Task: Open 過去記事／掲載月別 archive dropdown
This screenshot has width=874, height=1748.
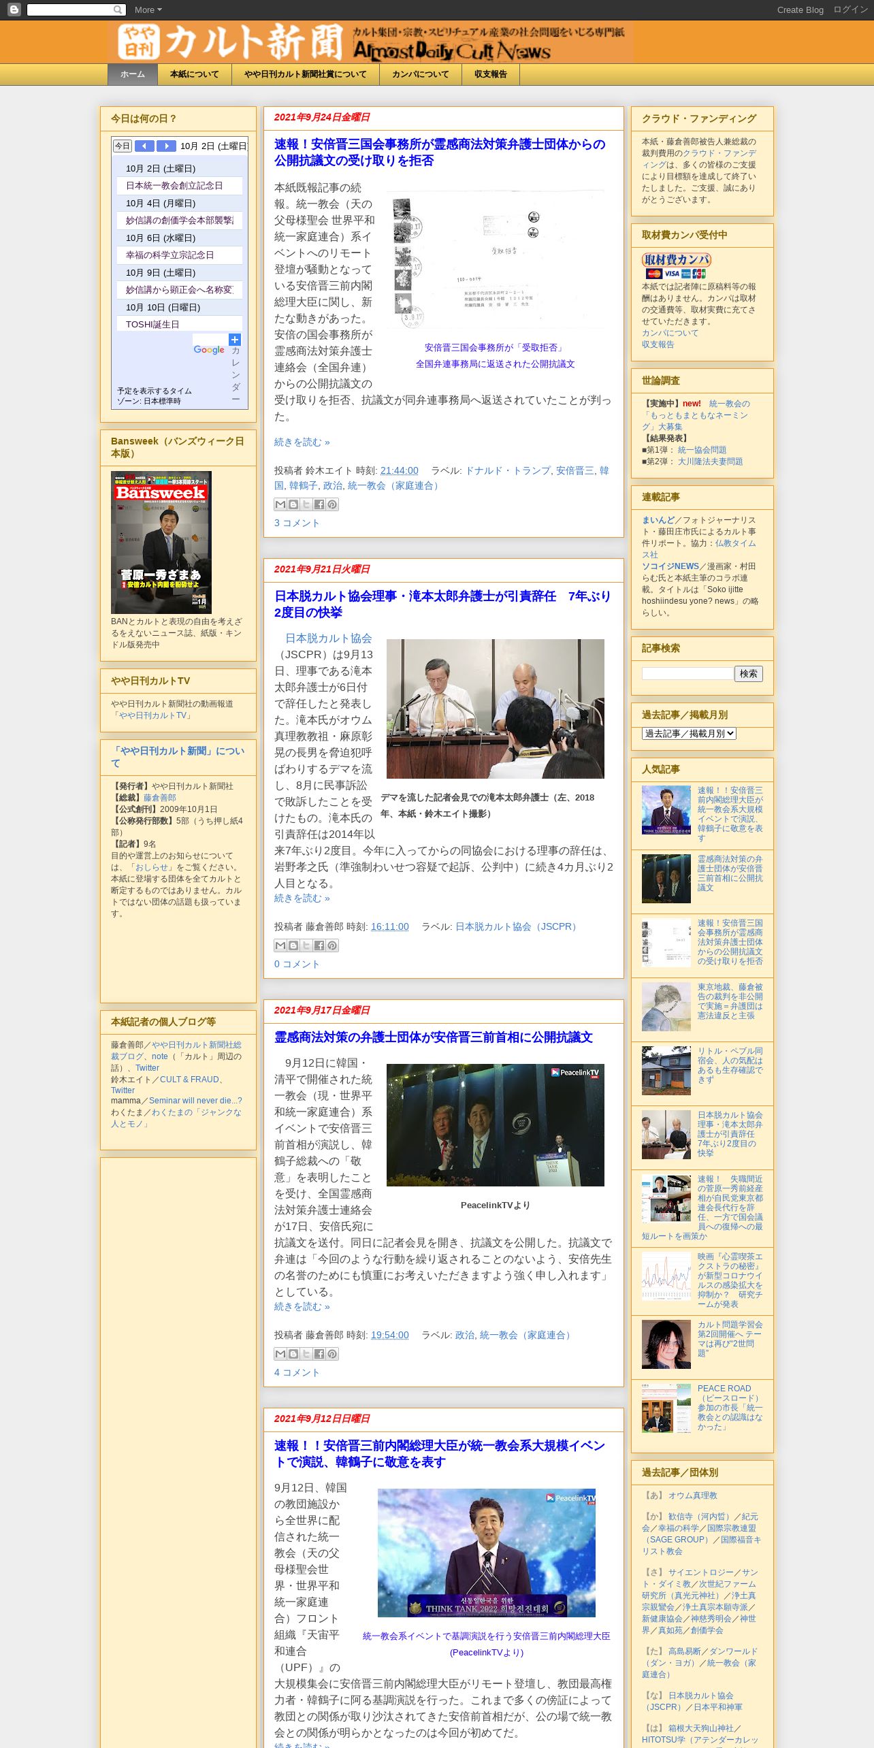Action: pos(689,733)
